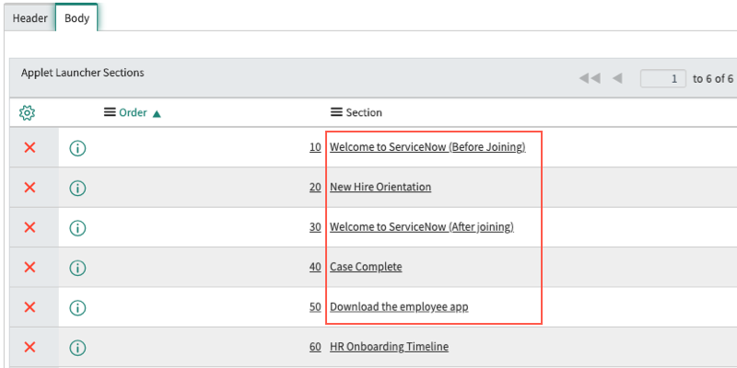
Task: Preview the record with order 10
Action: [77, 148]
